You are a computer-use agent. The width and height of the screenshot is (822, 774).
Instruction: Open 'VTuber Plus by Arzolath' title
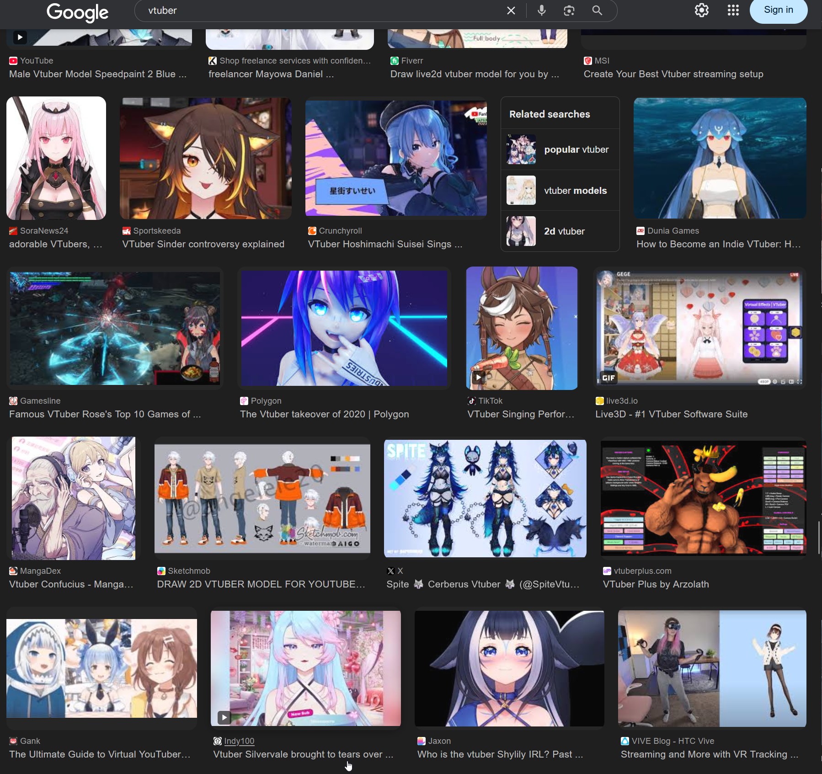656,584
